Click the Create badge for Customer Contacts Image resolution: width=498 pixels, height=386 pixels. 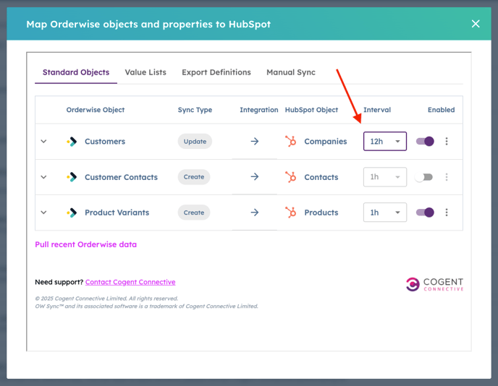[194, 177]
